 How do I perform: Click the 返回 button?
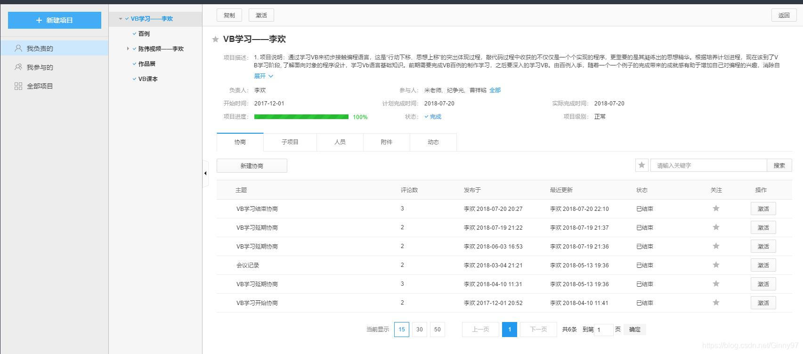point(784,15)
